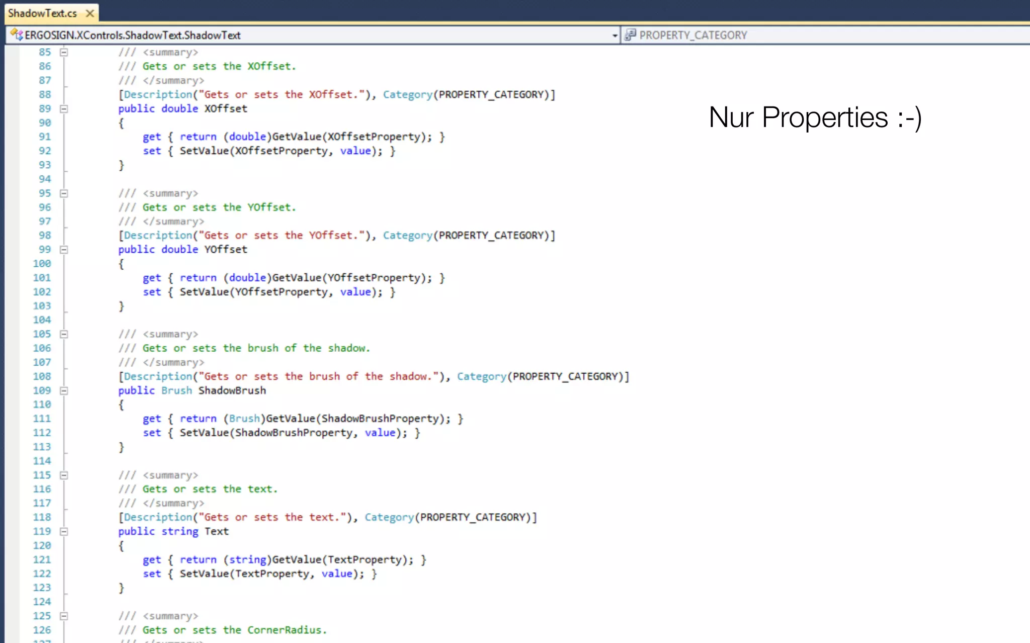This screenshot has height=643, width=1030.
Task: Collapse the Text property at line 119
Action: coord(64,531)
